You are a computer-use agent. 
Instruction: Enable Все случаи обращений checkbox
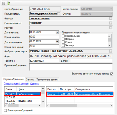pos(5,110)
